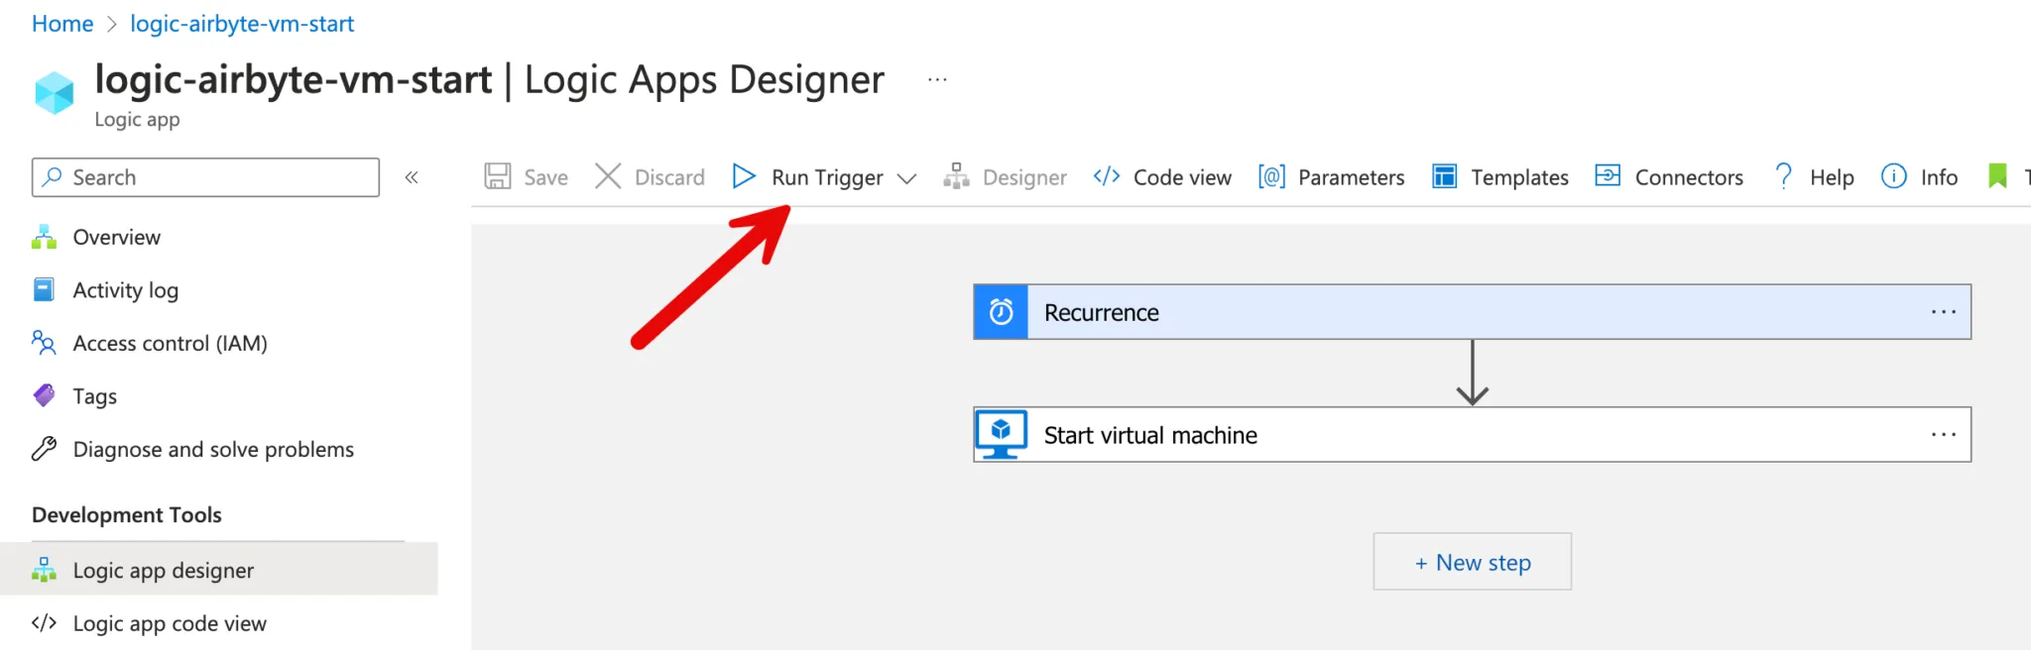Image resolution: width=2031 pixels, height=650 pixels.
Task: Open Start virtual machine ellipsis menu
Action: click(x=1943, y=435)
